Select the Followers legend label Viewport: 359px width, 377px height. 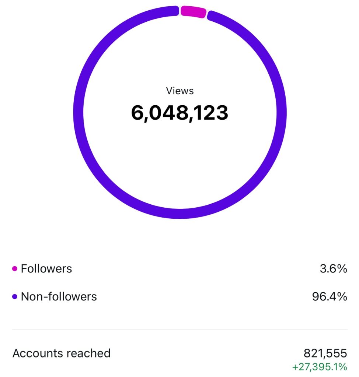tap(46, 269)
